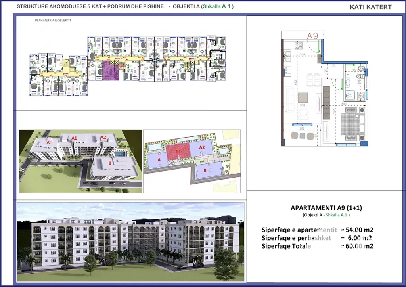
Task: Click the APARTAMENTI A9 (1+1) title
Action: (326, 208)
